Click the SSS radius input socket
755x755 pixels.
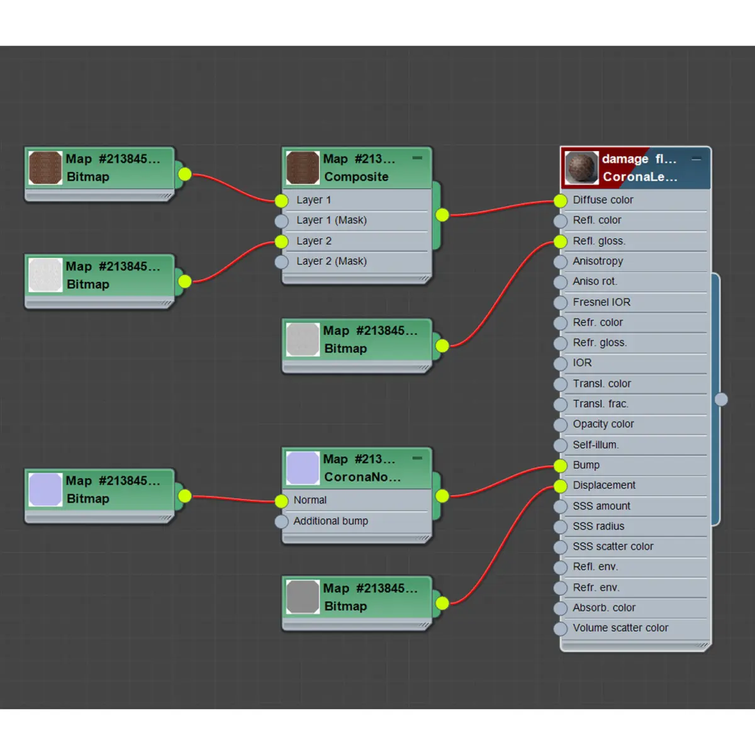[x=561, y=527]
